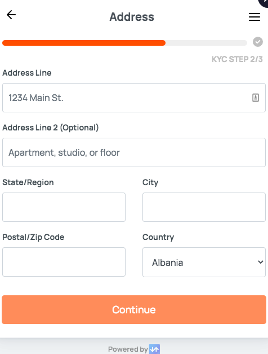Screen dimensions: 268x354
Task: Follow the Powered by footer link
Action: pyautogui.click(x=134, y=349)
